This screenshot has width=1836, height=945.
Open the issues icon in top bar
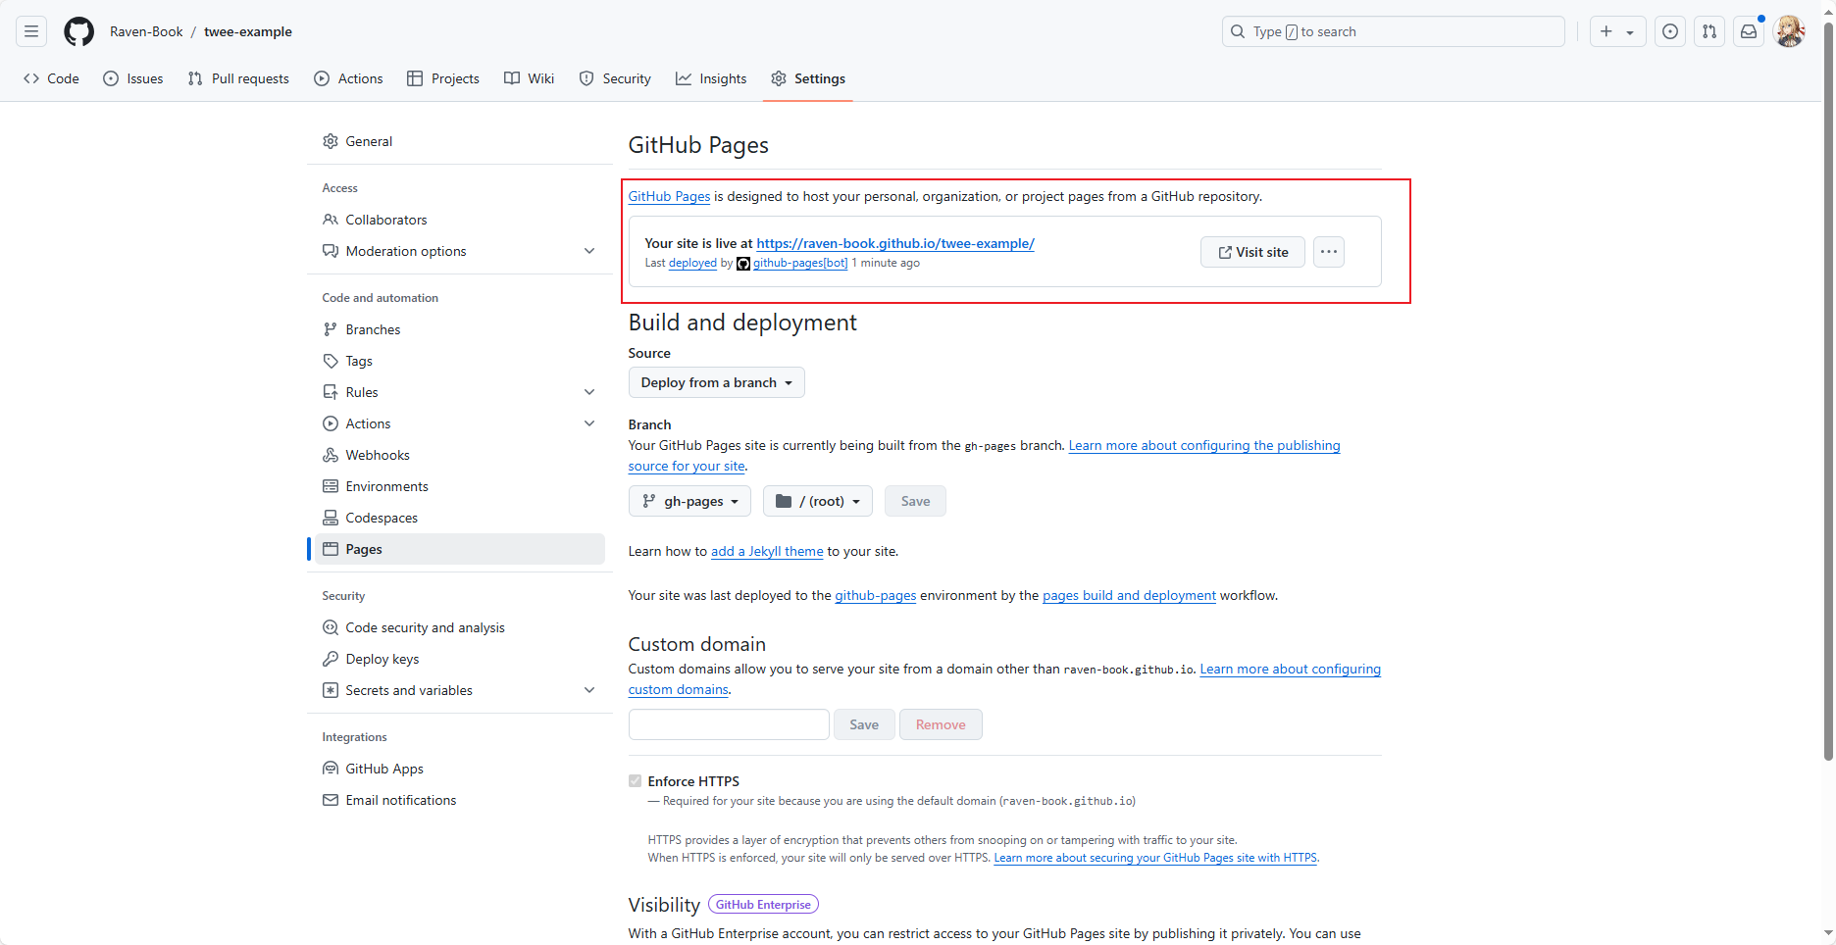pyautogui.click(x=1670, y=31)
